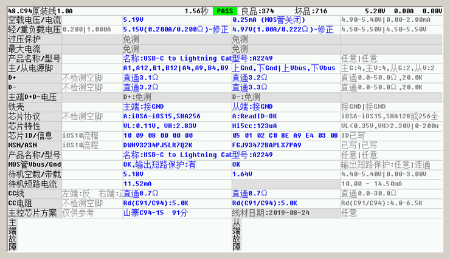The height and width of the screenshot is (259, 450).
Task: Select the 主/从电源脚 pin list value
Action: pyautogui.click(x=176, y=69)
